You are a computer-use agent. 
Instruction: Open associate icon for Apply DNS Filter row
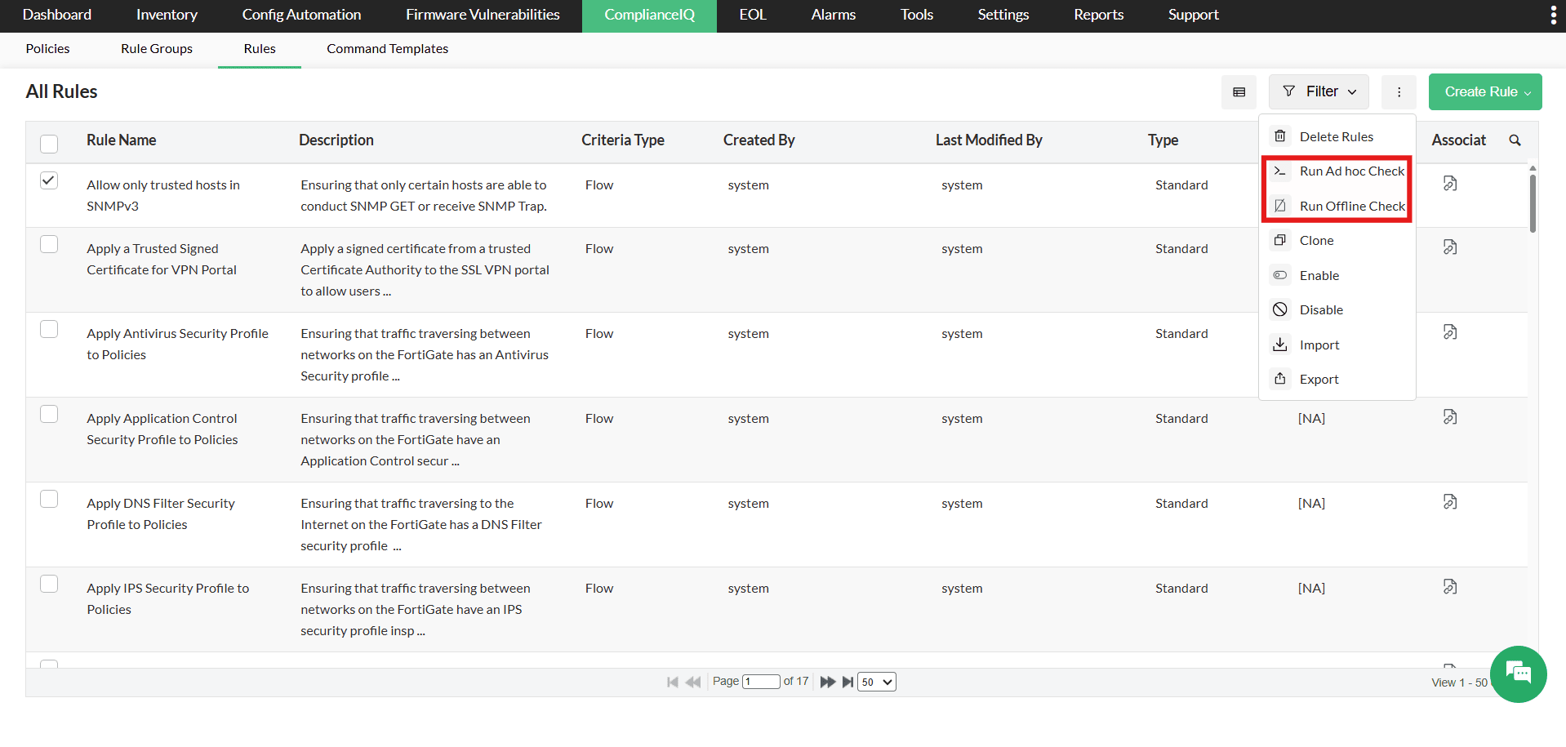click(x=1450, y=502)
